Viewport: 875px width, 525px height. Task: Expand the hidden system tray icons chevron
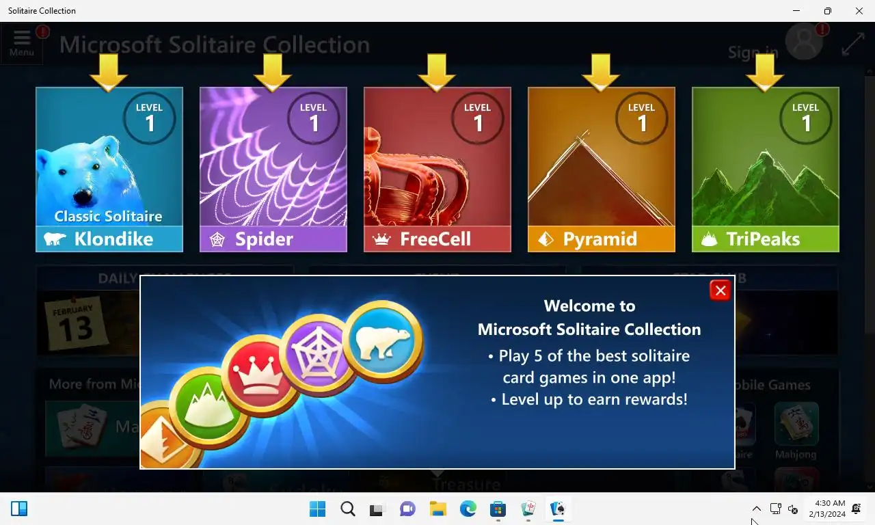756,509
